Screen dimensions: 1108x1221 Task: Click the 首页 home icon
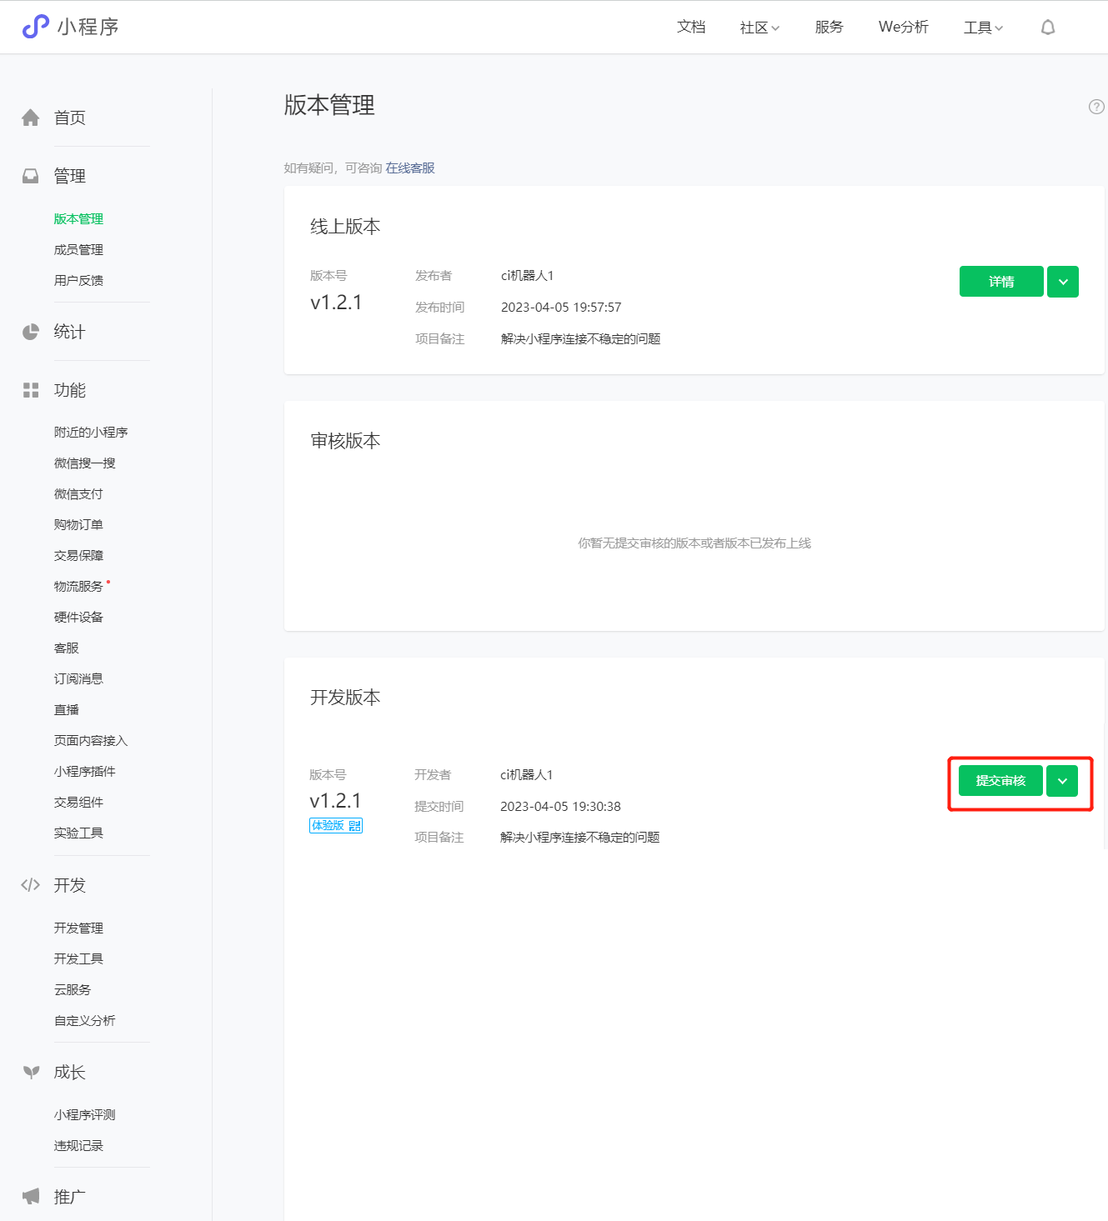(31, 118)
